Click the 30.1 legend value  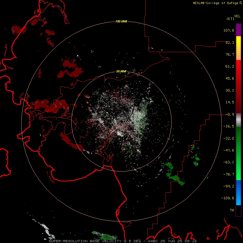230,90
